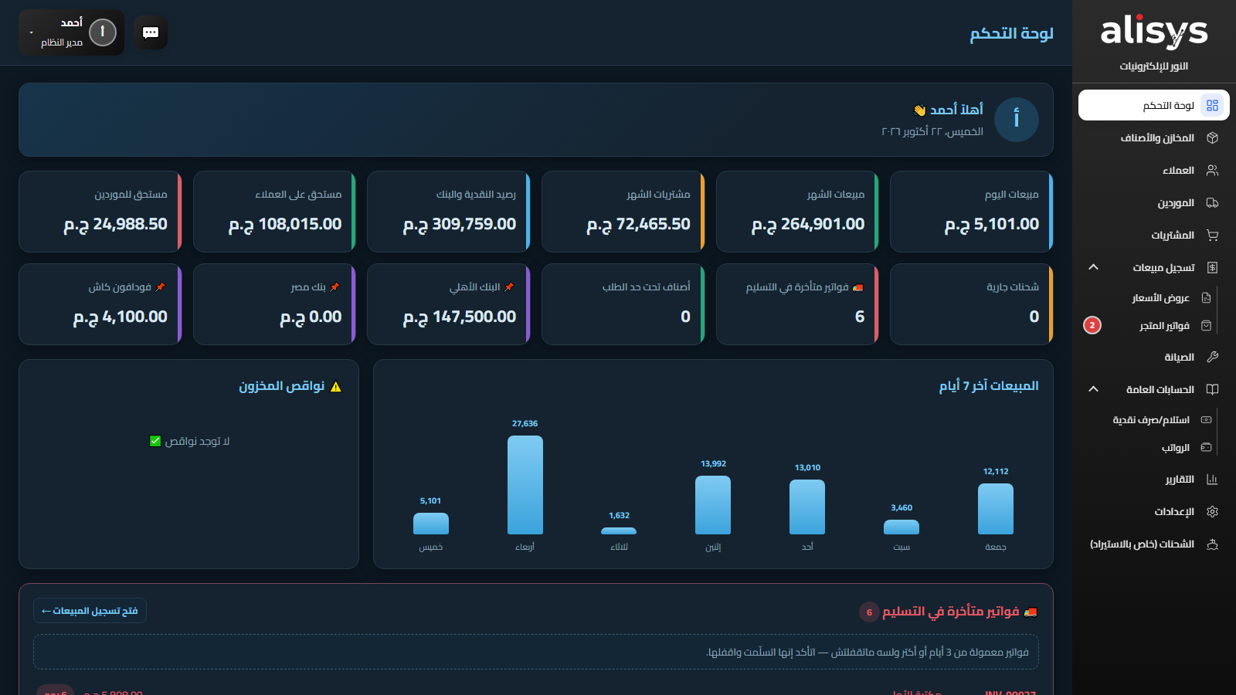Viewport: 1236px width, 695px height.
Task: Open the مستحق على العملاء card
Action: click(x=274, y=212)
